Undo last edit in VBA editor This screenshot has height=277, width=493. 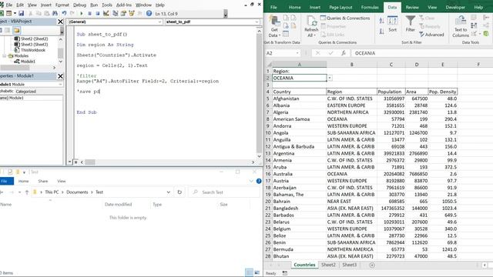coord(64,14)
